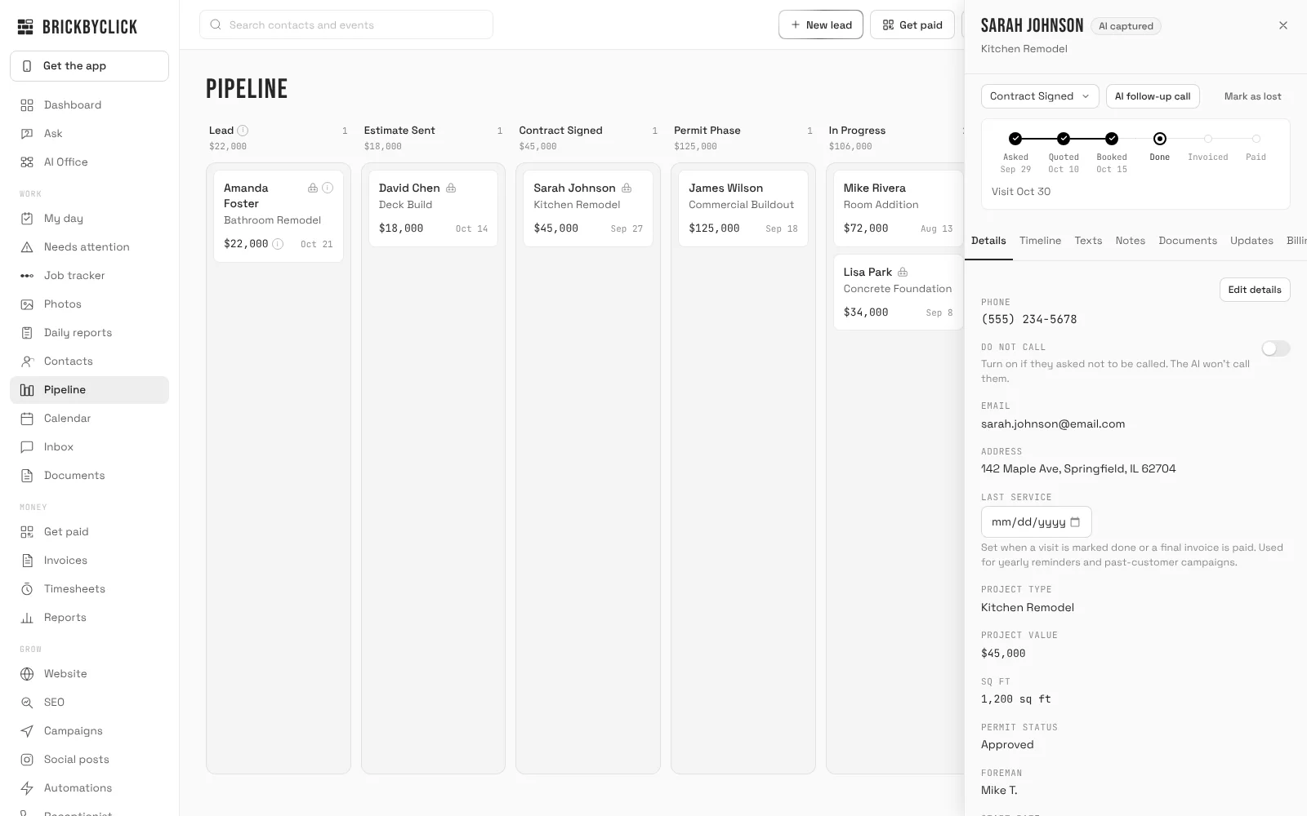Click Get the app button
This screenshot has width=1307, height=816.
pyautogui.click(x=89, y=66)
